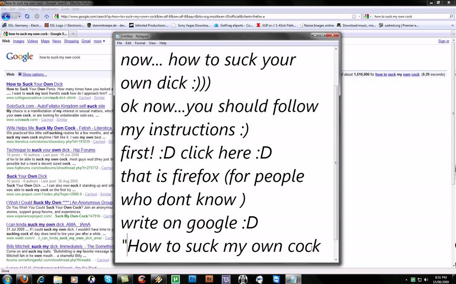Click the Google logo
The height and width of the screenshot is (284, 456).
click(x=19, y=57)
